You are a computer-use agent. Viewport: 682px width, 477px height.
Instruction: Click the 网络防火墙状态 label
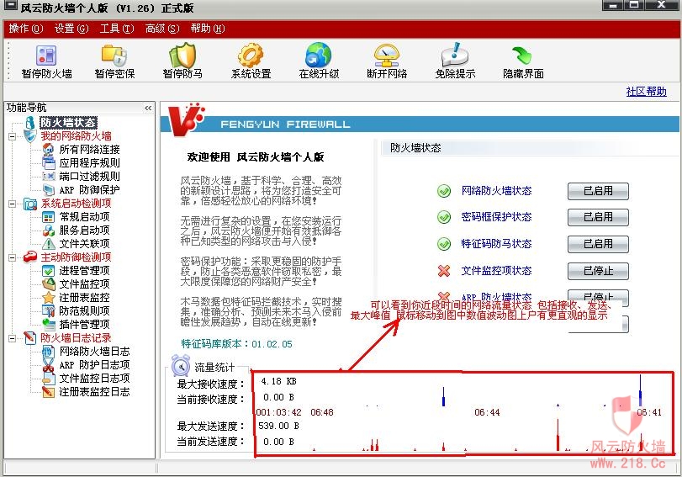coord(496,191)
